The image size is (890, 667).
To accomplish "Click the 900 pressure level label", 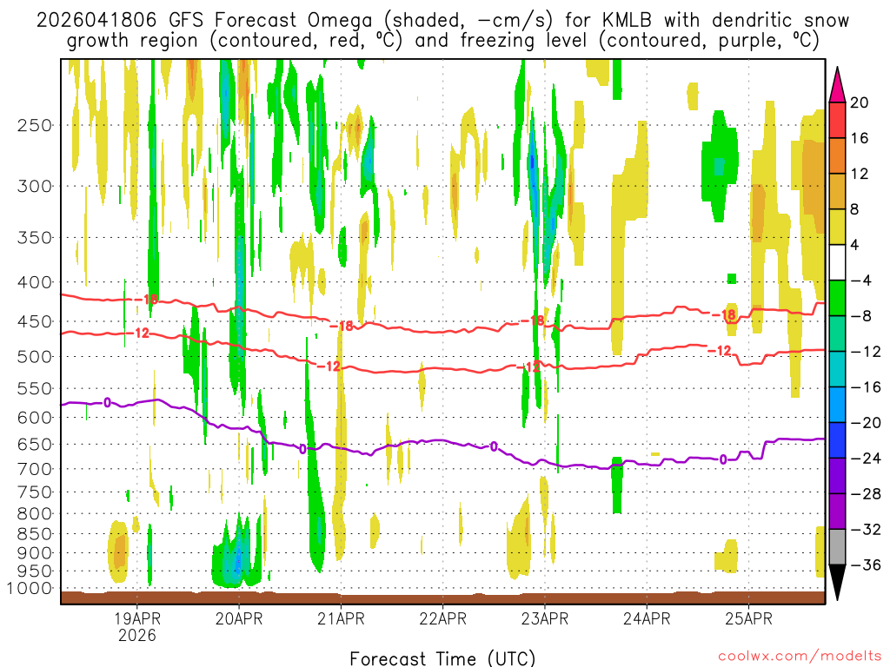I will click(x=35, y=553).
